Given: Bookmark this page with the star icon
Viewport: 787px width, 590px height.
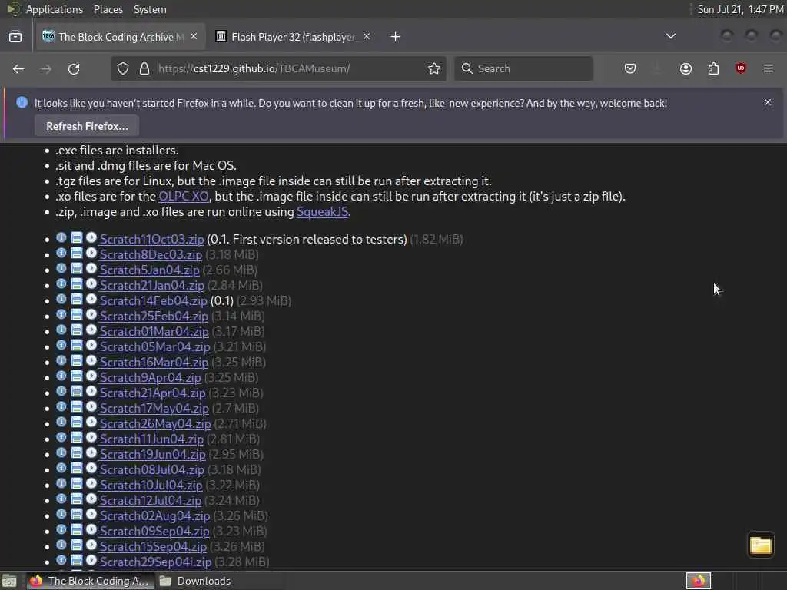Looking at the screenshot, I should point(434,68).
